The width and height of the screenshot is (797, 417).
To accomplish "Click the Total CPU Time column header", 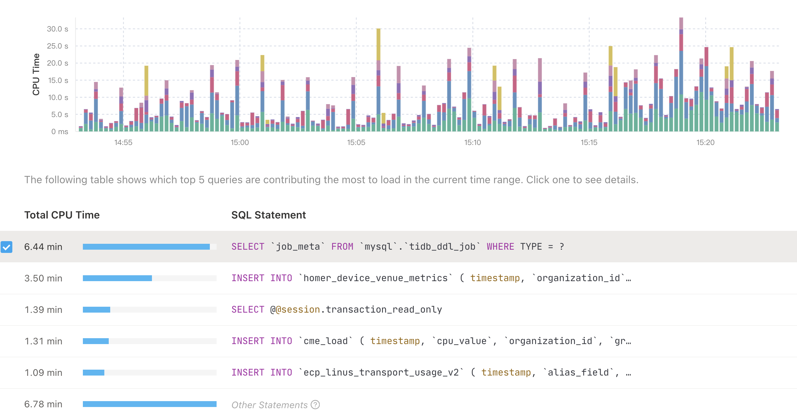I will [x=62, y=215].
